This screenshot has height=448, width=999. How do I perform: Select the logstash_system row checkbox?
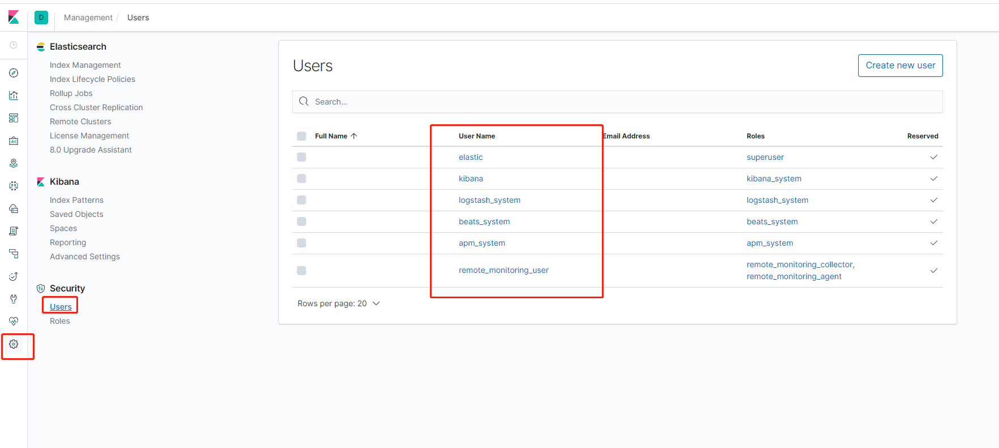tap(302, 200)
